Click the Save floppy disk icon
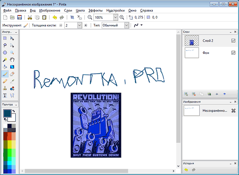Viewport: 239px width, 175px height. (x=20, y=18)
